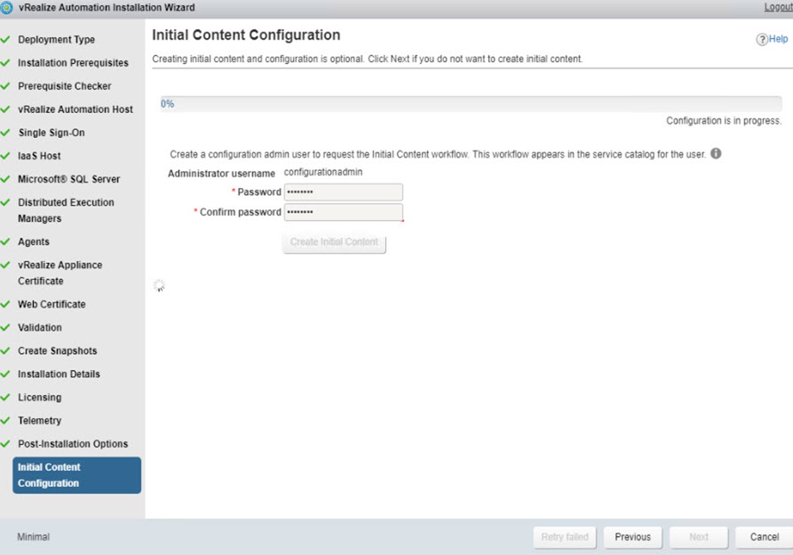The height and width of the screenshot is (555, 793).
Task: Click the Help question mark icon
Action: point(762,40)
